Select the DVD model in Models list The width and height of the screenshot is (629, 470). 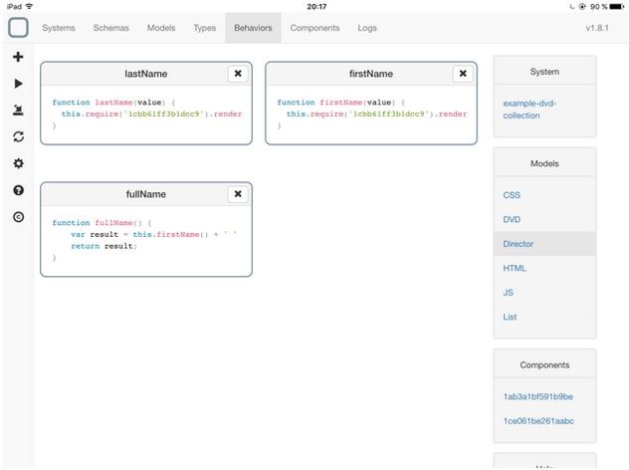point(513,219)
